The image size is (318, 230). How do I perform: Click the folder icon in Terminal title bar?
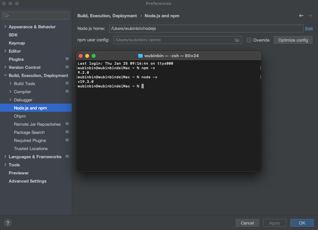point(140,56)
